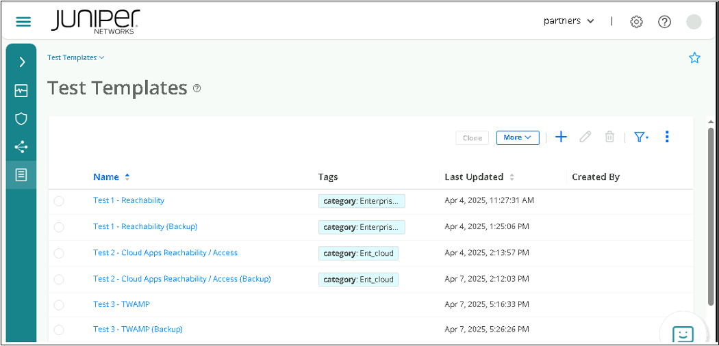Viewport: 719px width, 346px height.
Task: Click the Last Updated column header
Action: (x=474, y=177)
